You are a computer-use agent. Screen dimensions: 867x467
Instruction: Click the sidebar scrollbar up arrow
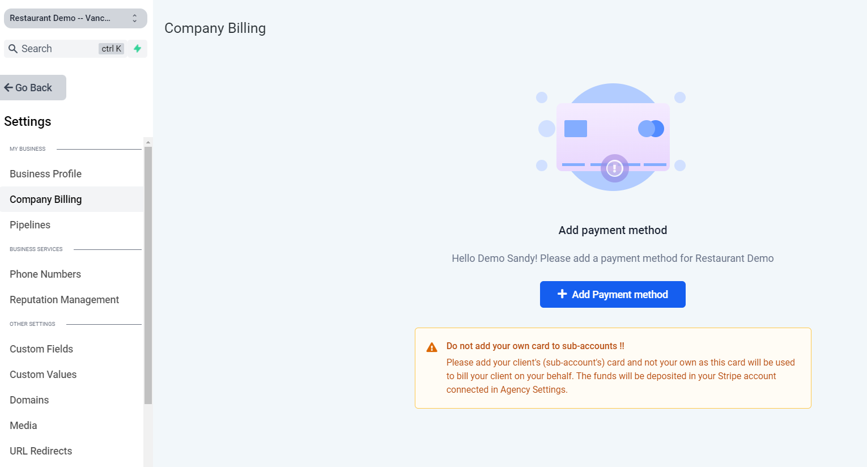click(x=148, y=142)
